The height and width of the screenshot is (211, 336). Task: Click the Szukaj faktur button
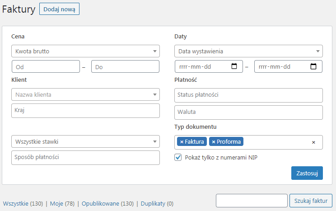[x=311, y=201]
